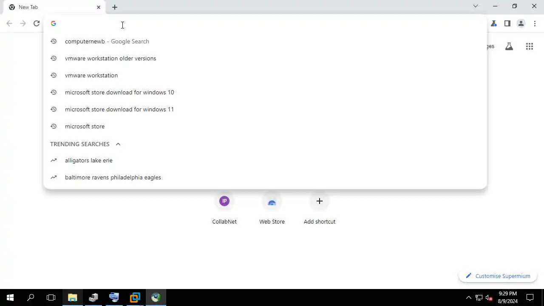Click the Google icon in address bar
544x306 pixels.
54,23
